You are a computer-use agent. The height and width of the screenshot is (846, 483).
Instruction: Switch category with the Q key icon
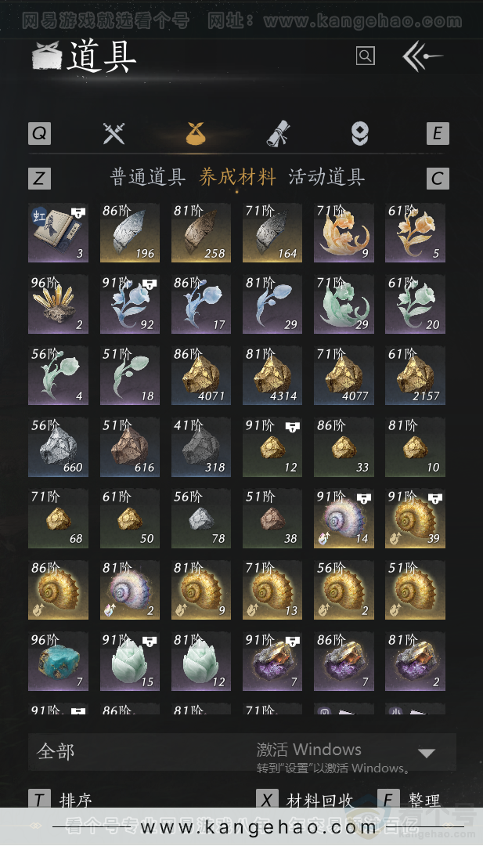tap(39, 133)
